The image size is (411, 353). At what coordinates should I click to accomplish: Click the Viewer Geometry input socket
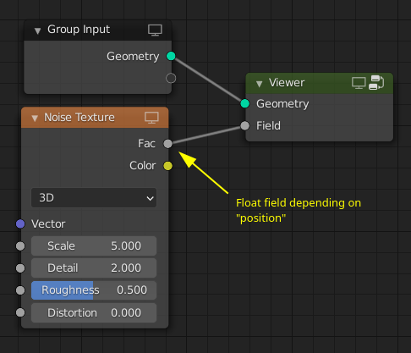(245, 103)
